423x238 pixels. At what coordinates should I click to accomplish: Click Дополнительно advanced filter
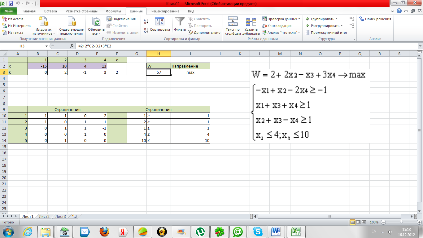[x=204, y=33]
